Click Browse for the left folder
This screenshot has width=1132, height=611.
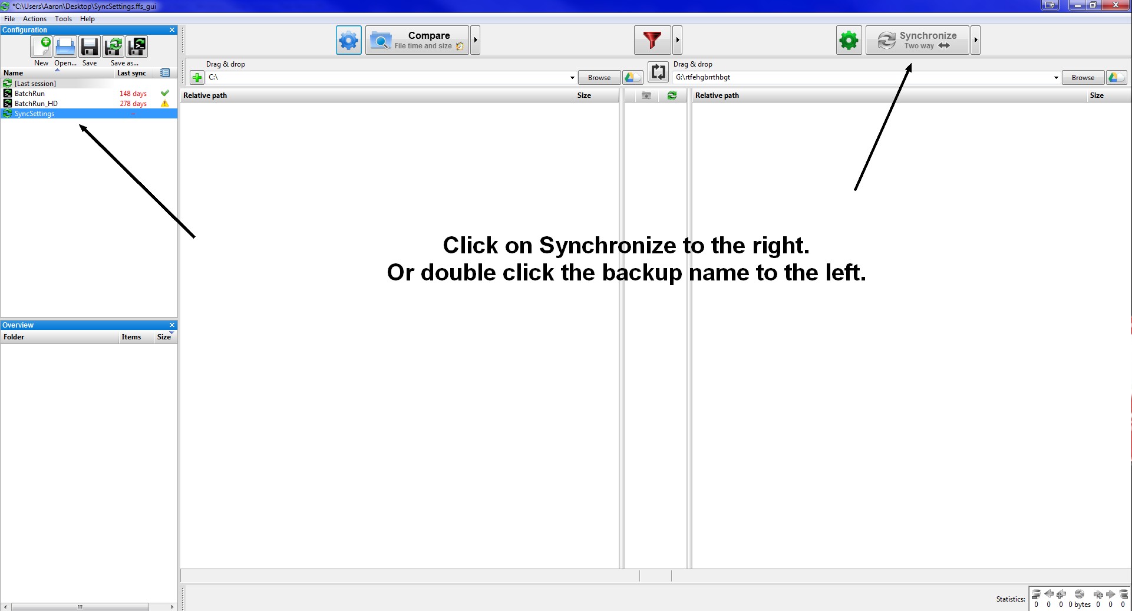pyautogui.click(x=599, y=78)
